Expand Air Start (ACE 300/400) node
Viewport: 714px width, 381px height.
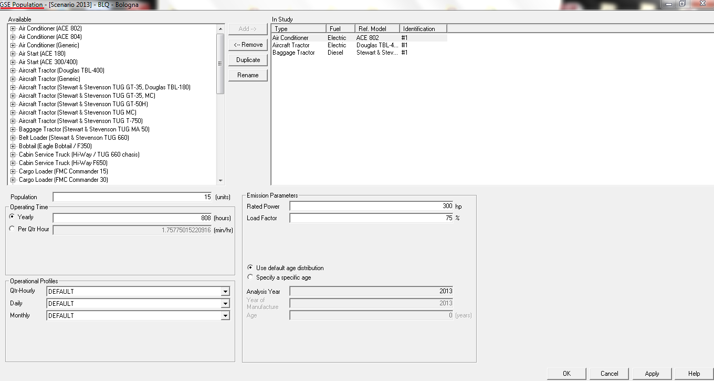(x=13, y=62)
